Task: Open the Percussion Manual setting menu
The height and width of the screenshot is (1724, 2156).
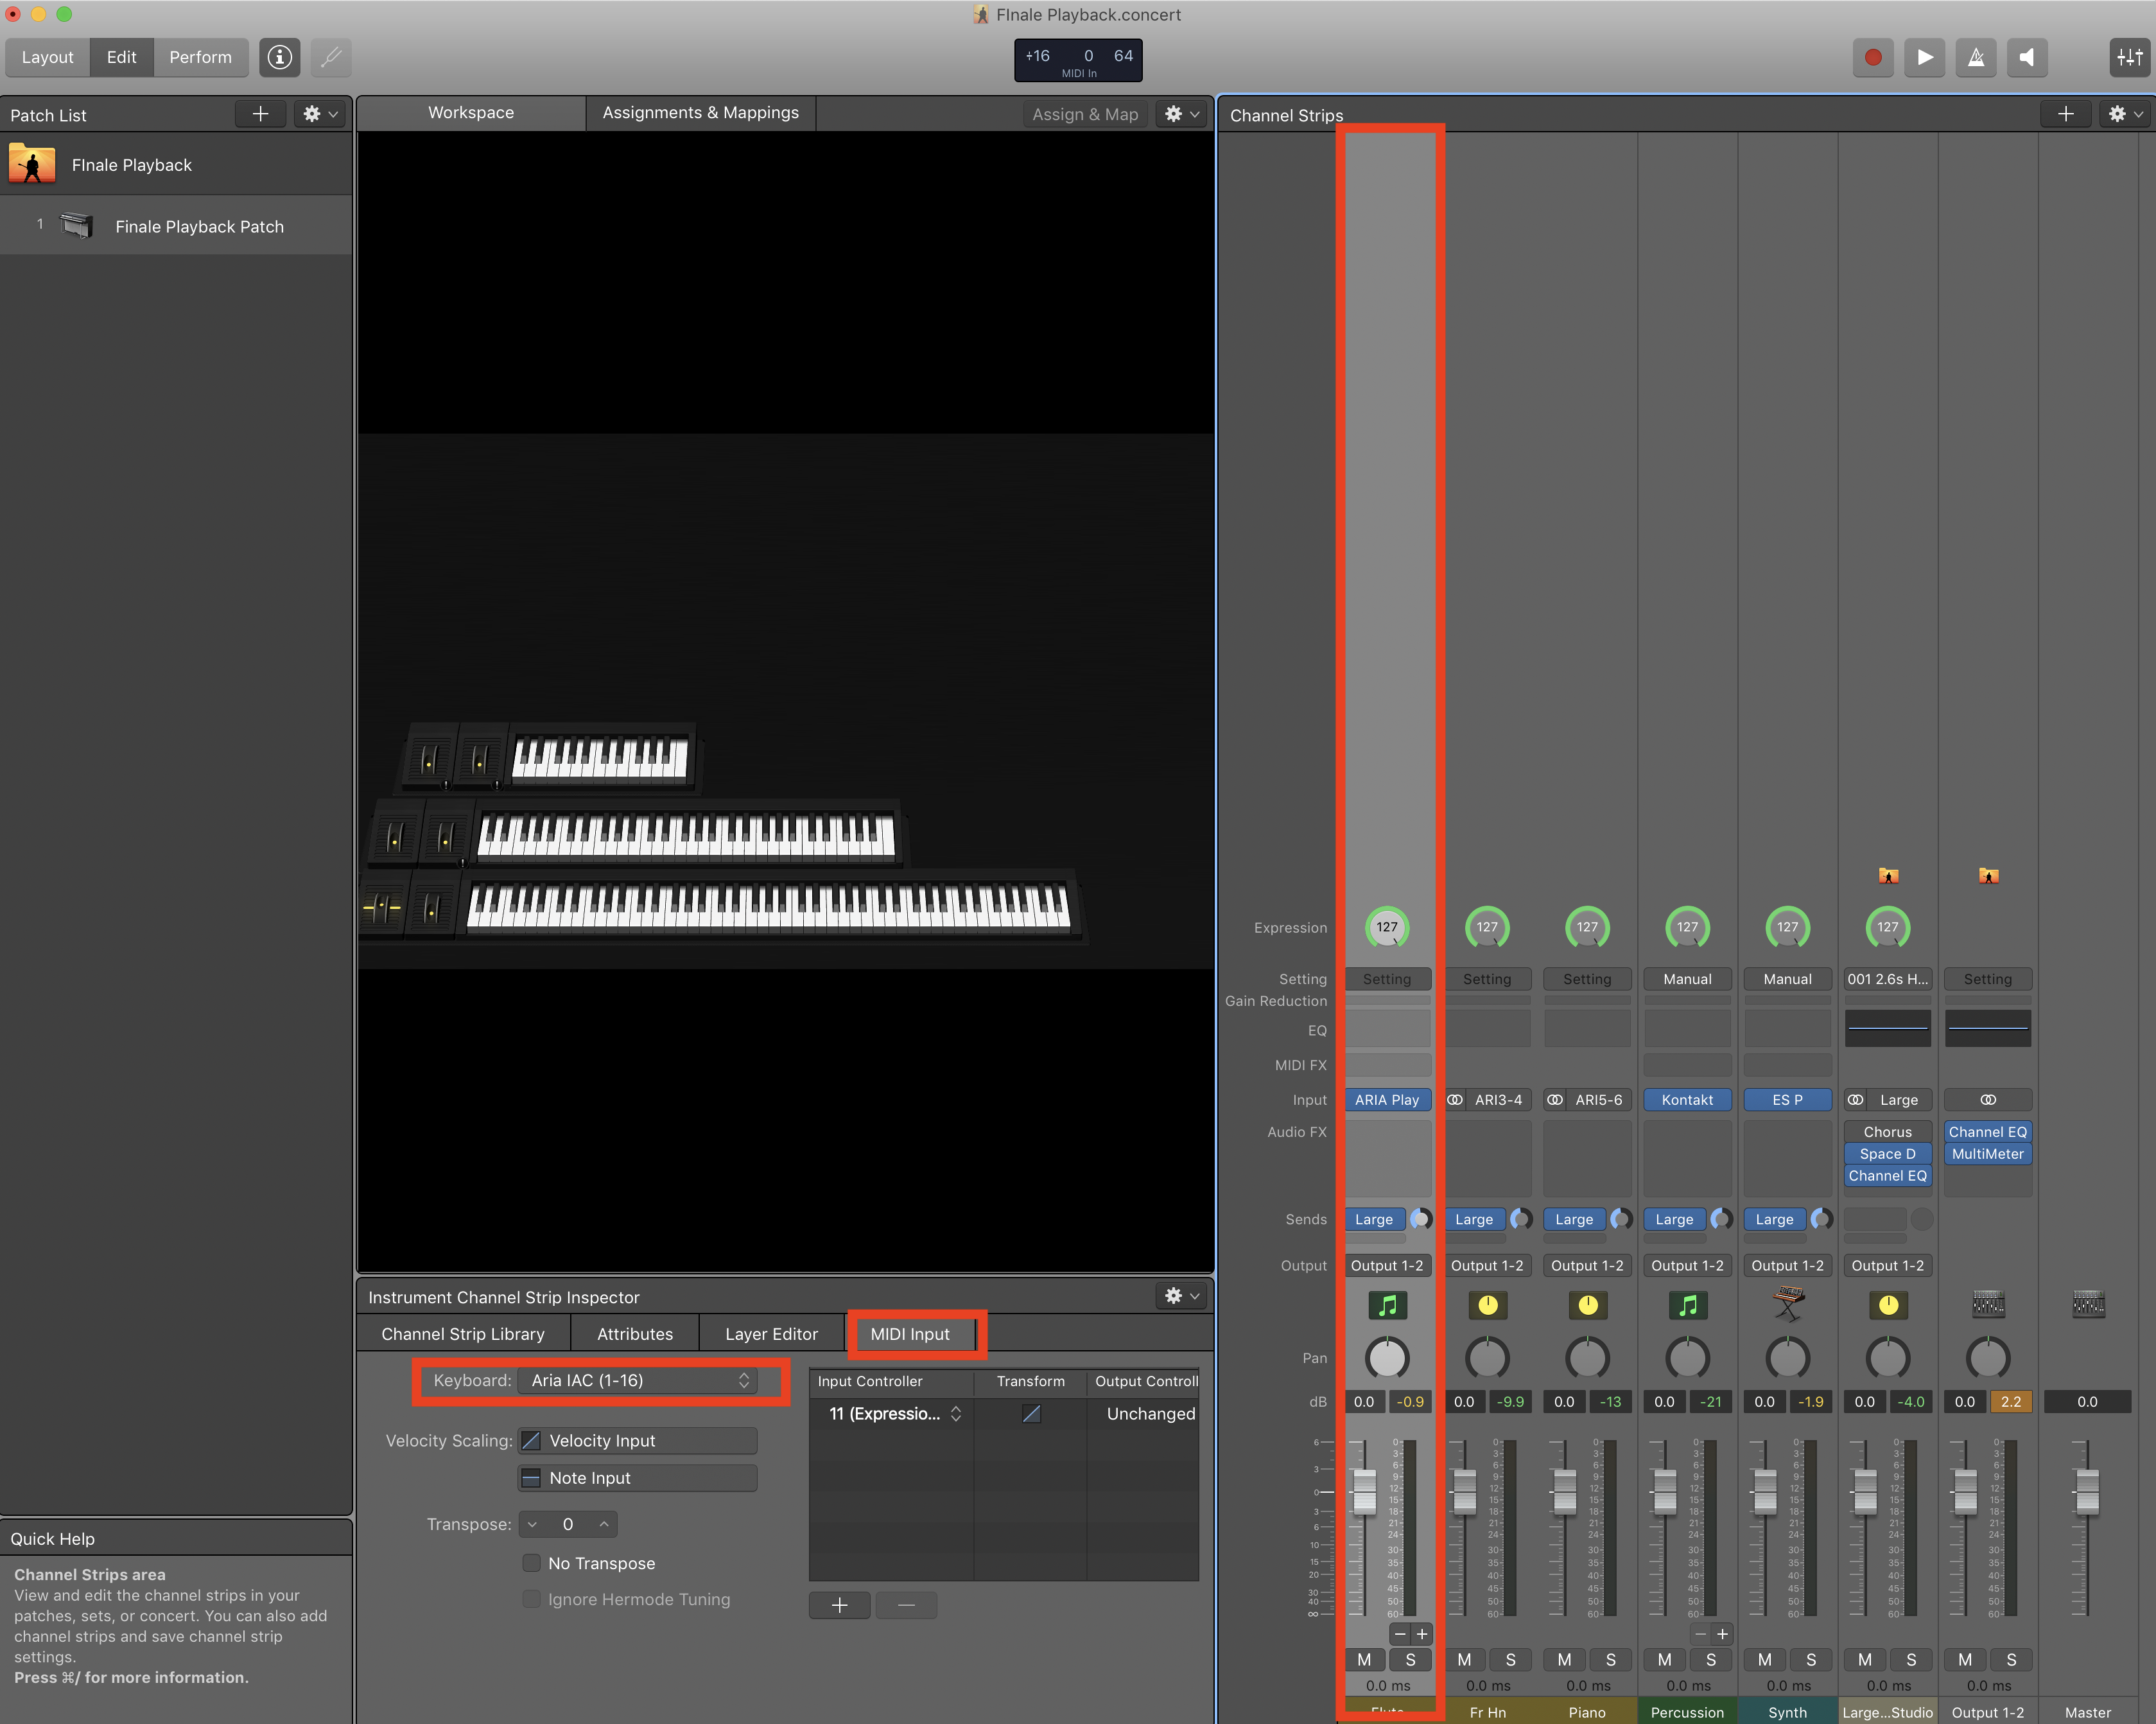Action: [x=1687, y=980]
